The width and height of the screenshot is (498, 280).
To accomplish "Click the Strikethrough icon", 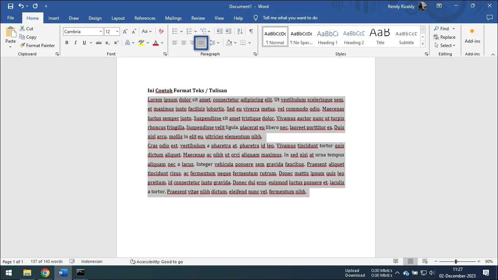I will [98, 43].
